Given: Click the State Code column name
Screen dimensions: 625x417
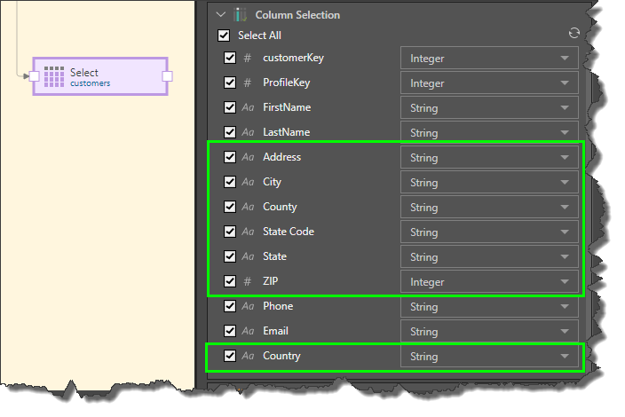Looking at the screenshot, I should coord(289,232).
